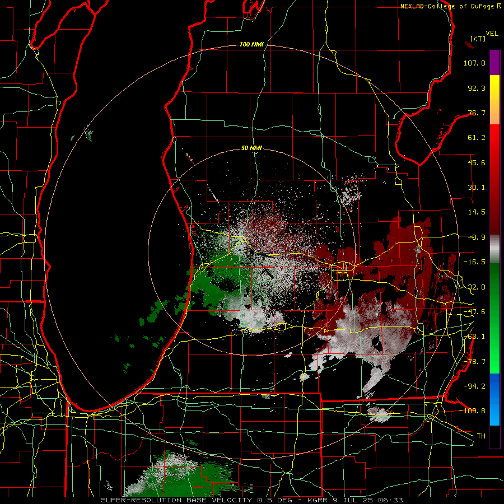The width and height of the screenshot is (504, 504).
Task: Click the VEL legend heading
Action: point(492,34)
